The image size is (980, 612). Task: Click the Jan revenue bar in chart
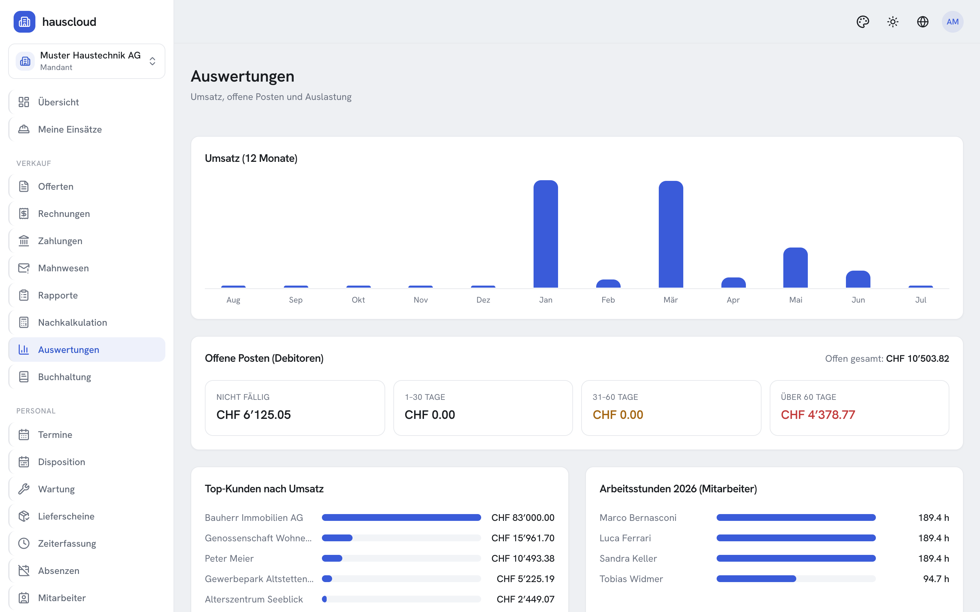tap(545, 234)
